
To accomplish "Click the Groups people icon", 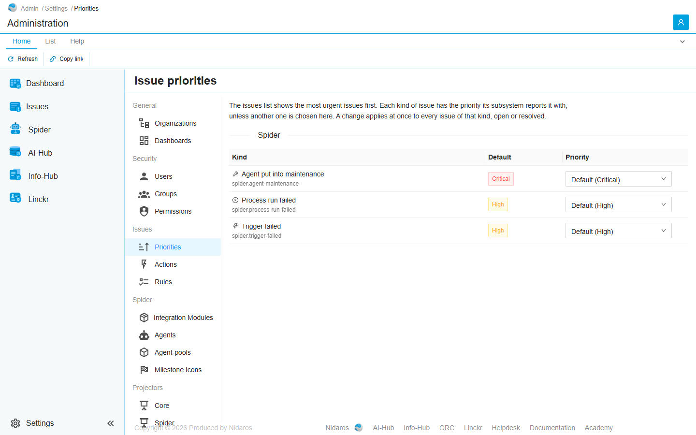I will 144,194.
